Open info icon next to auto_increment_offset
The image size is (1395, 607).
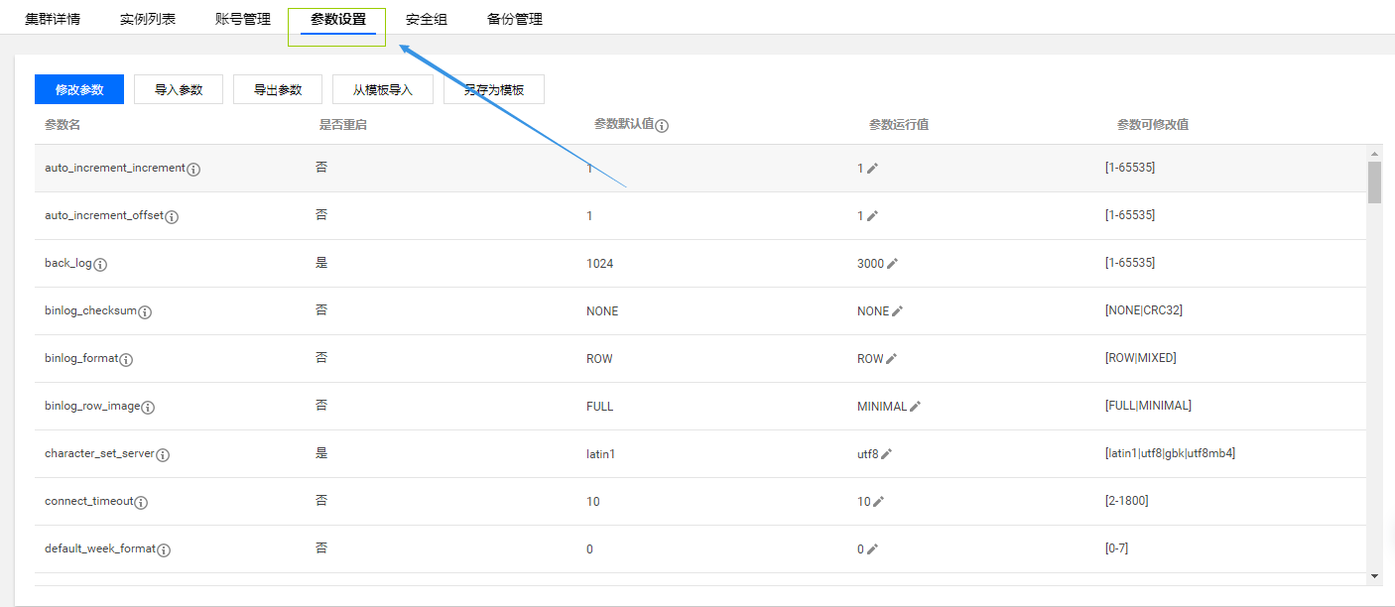(x=172, y=217)
